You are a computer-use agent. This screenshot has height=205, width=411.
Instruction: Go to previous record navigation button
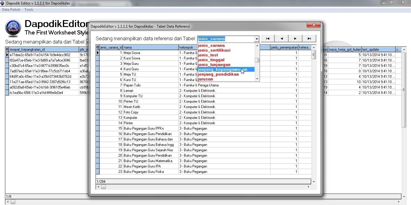[x=282, y=38]
